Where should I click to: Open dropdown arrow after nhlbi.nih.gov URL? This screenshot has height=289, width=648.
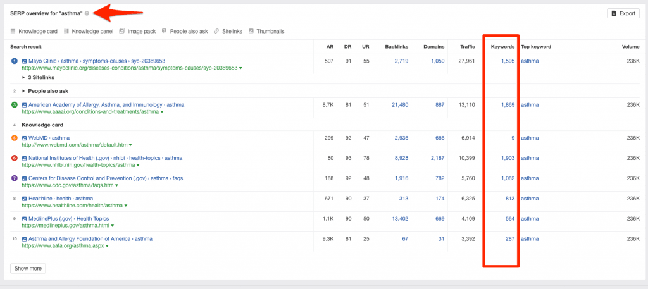[x=138, y=165]
